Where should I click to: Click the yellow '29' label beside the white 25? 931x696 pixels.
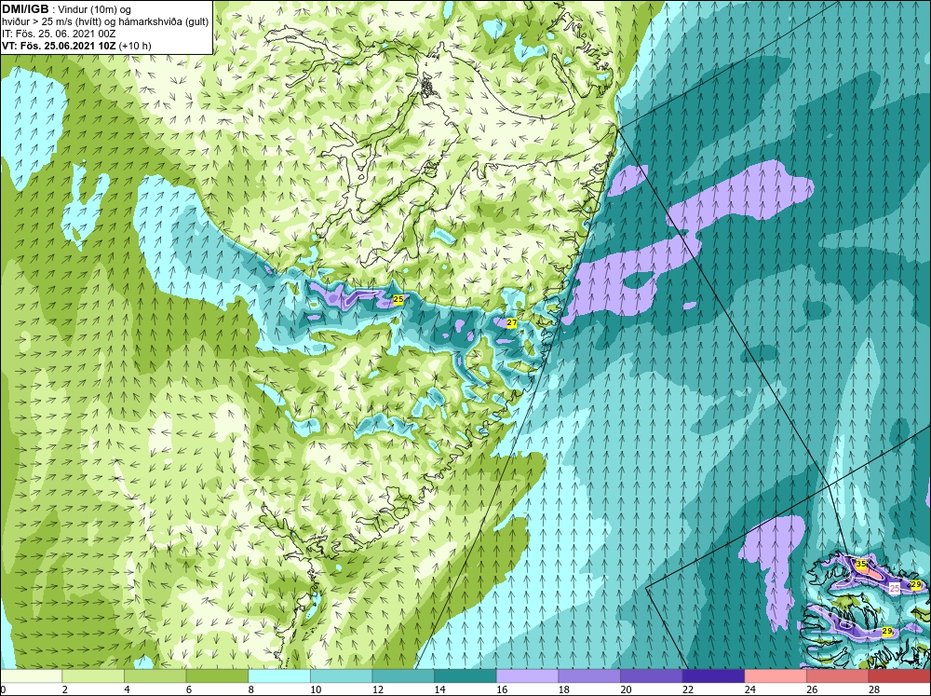click(x=915, y=585)
